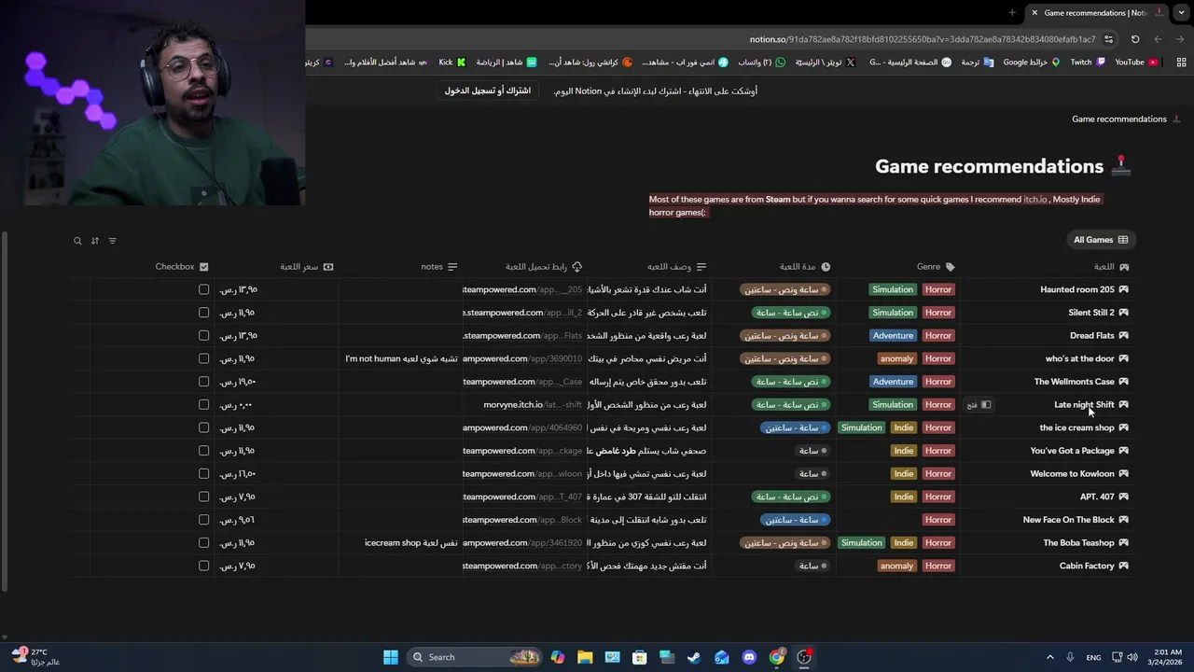Open the YouTube bookmark
The width and height of the screenshot is (1194, 672).
[1136, 63]
